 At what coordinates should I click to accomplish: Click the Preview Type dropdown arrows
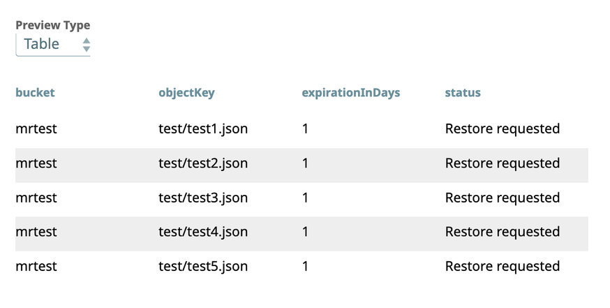(x=86, y=45)
